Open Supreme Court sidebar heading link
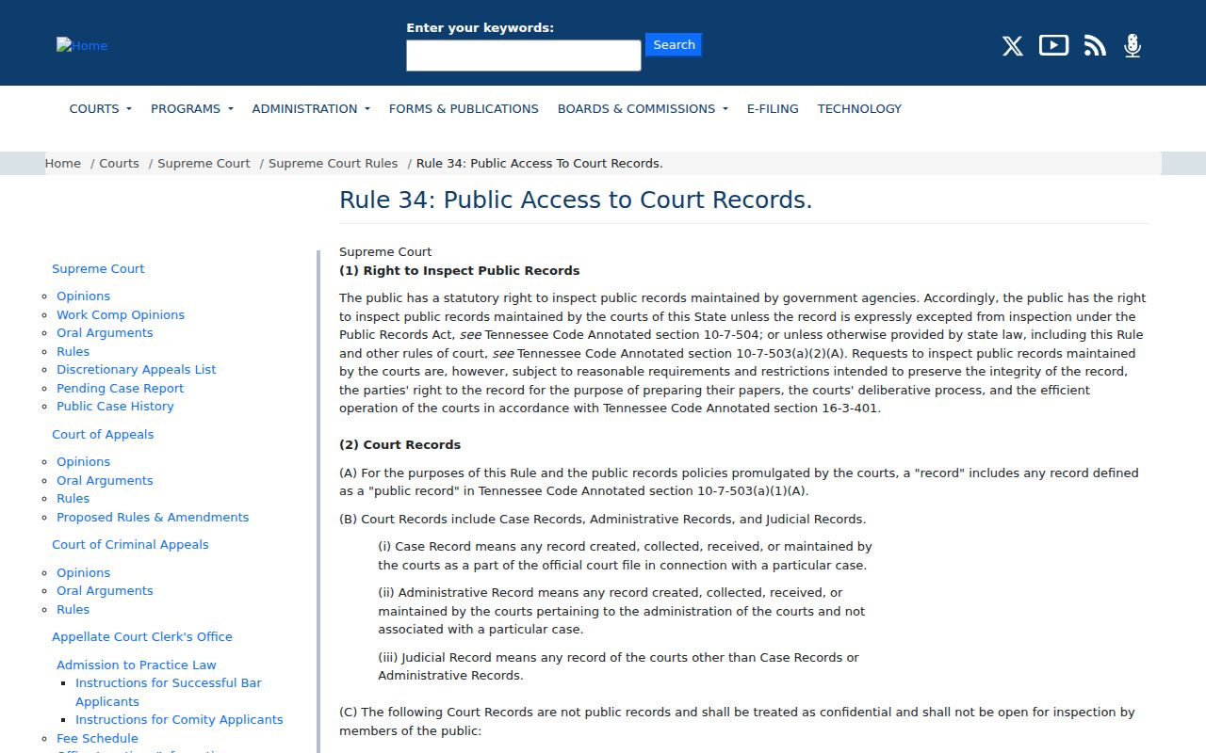1206x753 pixels. point(98,268)
